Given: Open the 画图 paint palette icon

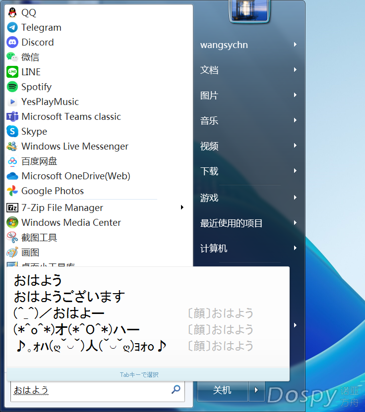Looking at the screenshot, I should coord(12,252).
